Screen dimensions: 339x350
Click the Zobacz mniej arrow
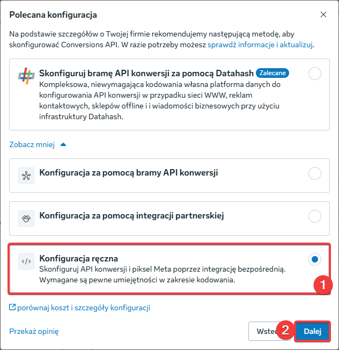(x=64, y=144)
